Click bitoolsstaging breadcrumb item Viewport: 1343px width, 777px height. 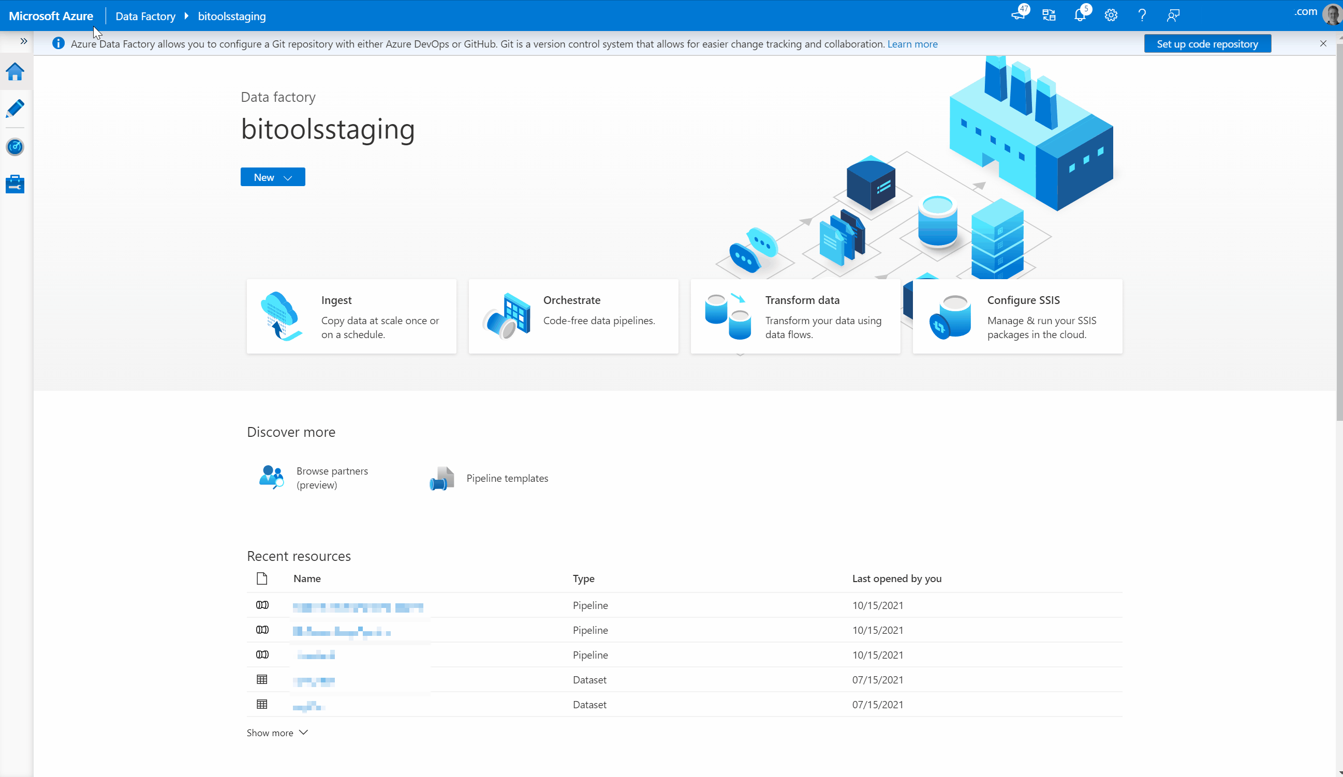pyautogui.click(x=231, y=16)
